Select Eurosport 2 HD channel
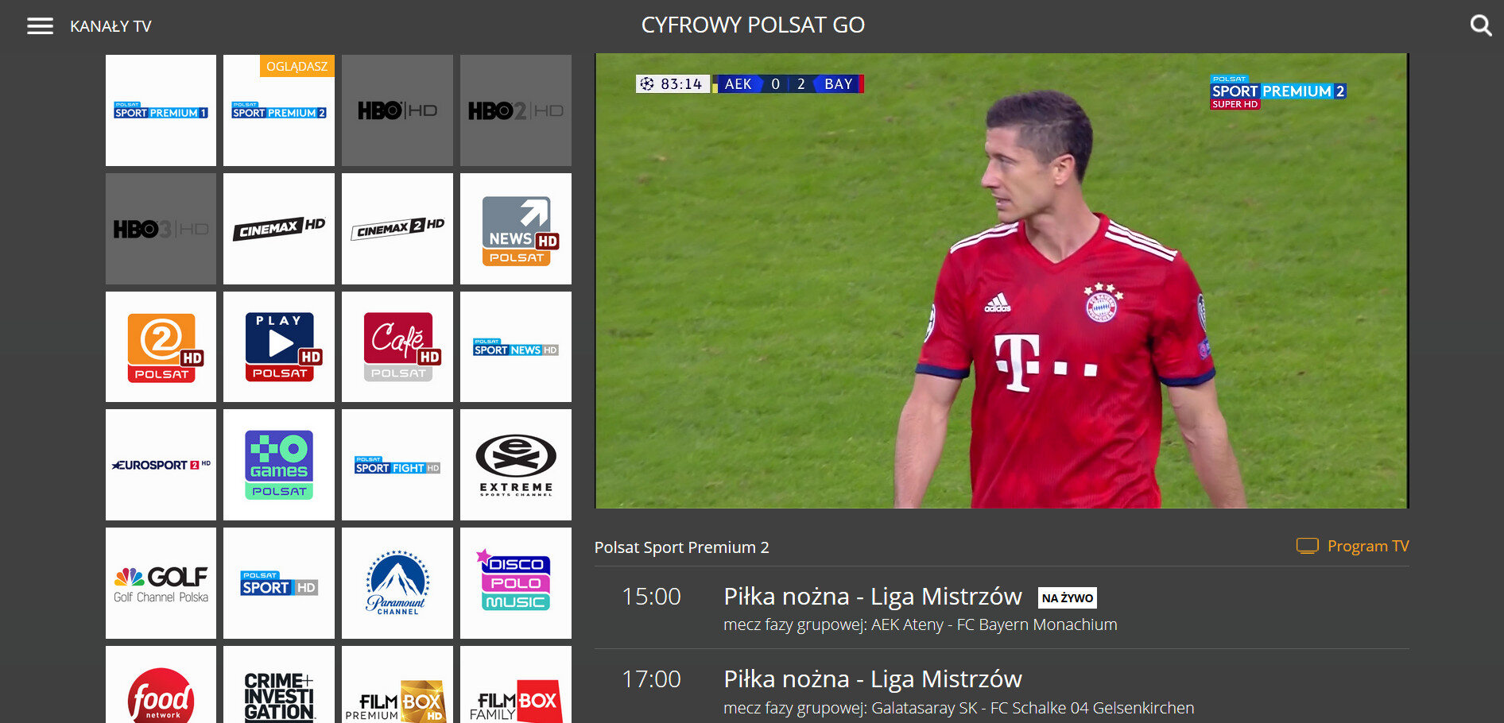This screenshot has width=1504, height=723. pos(161,465)
